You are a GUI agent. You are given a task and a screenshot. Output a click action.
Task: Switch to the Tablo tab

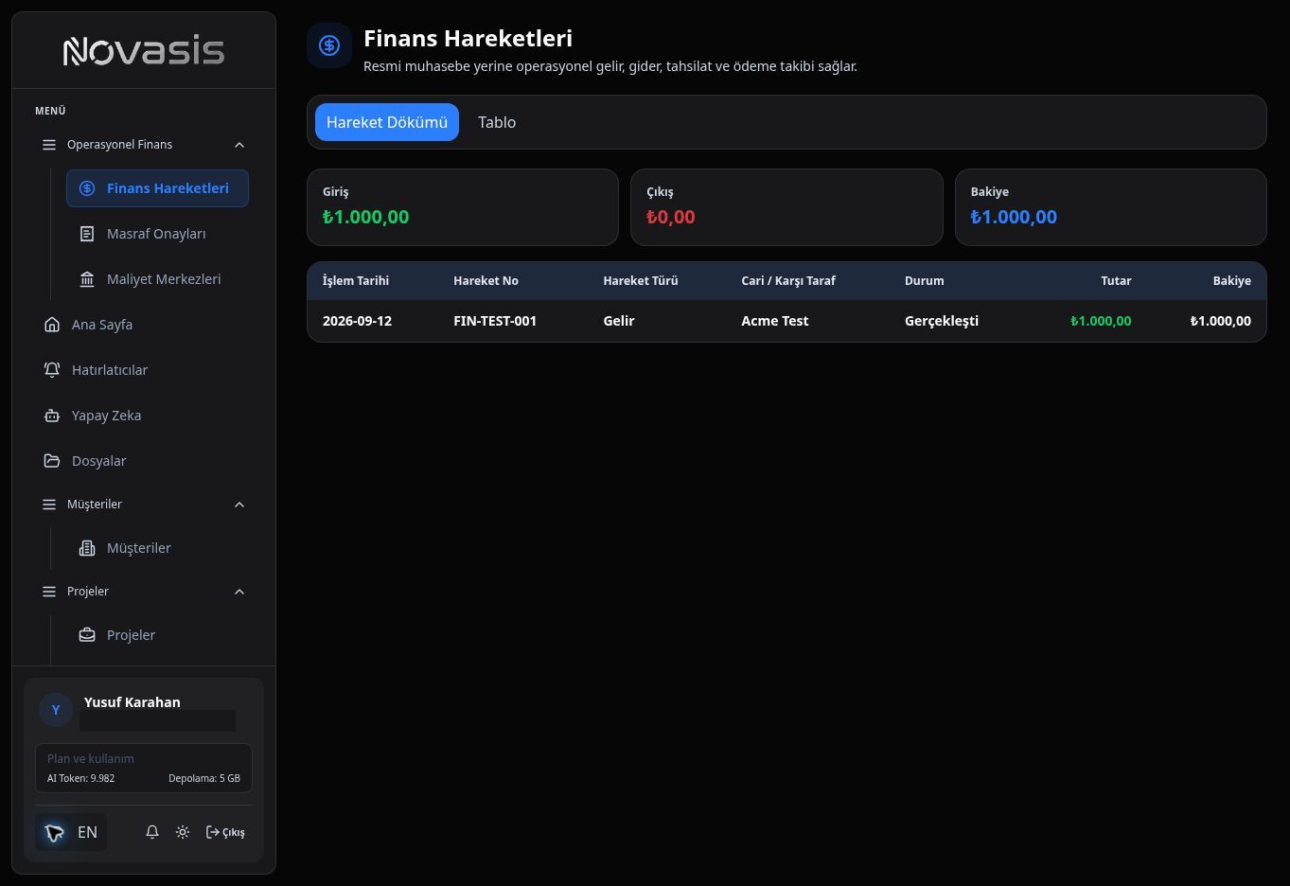pos(497,122)
